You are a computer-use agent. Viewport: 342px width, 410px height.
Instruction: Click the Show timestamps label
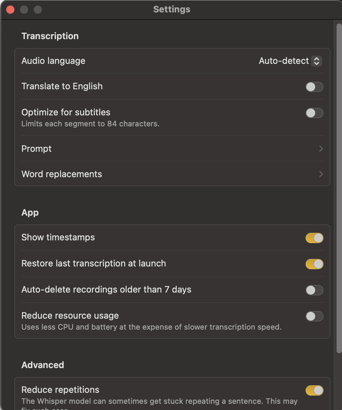tap(58, 237)
